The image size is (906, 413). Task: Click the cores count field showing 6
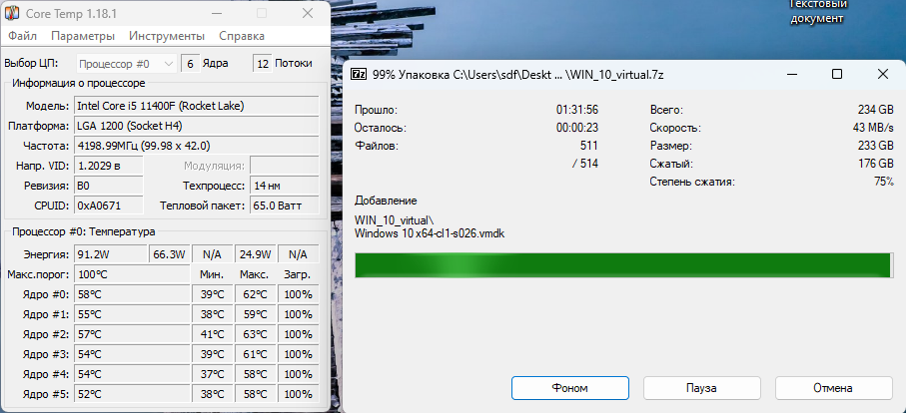(190, 64)
